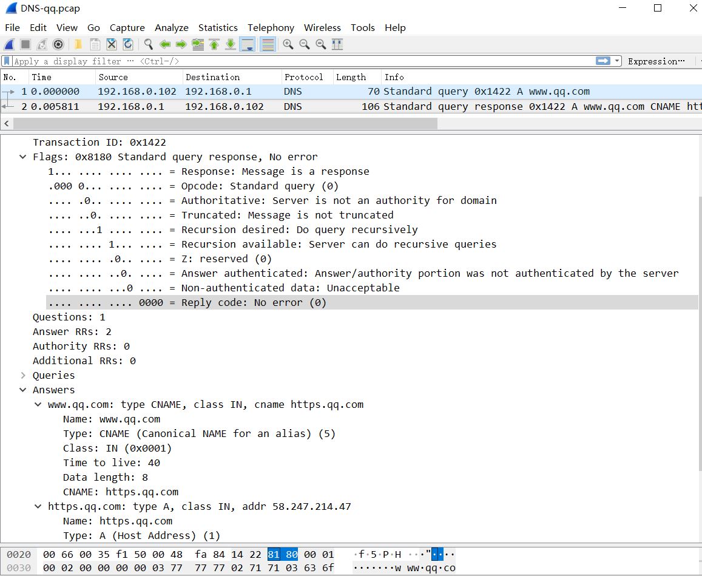Select packet 1 DNS standard query
Image resolution: width=702 pixels, height=576 pixels.
[351, 92]
